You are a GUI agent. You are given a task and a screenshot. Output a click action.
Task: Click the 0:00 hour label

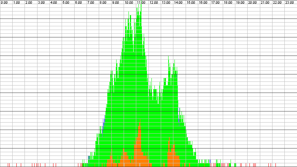click(x=4, y=3)
